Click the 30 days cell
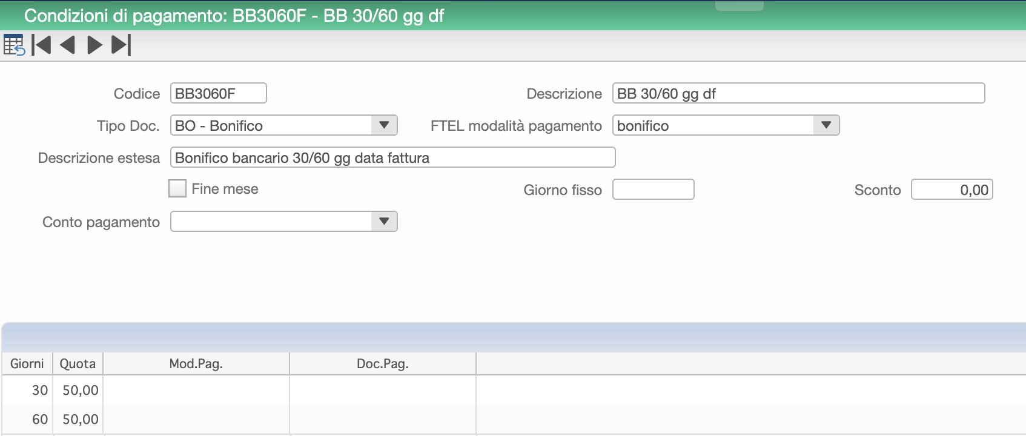Viewport: 1026px width, 436px height. [27, 390]
